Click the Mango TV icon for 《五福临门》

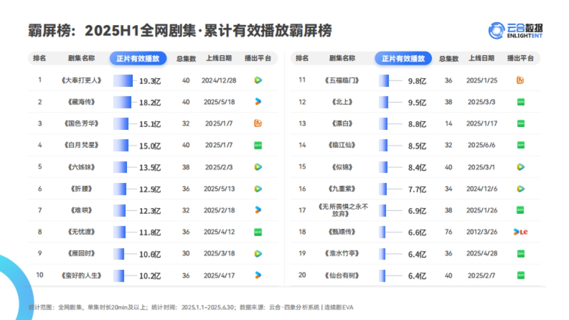[520, 80]
